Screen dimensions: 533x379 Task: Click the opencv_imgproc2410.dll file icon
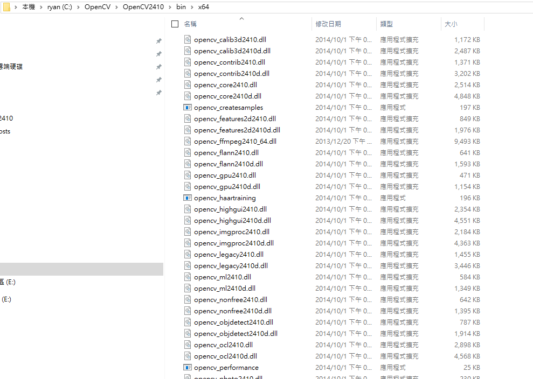(188, 231)
